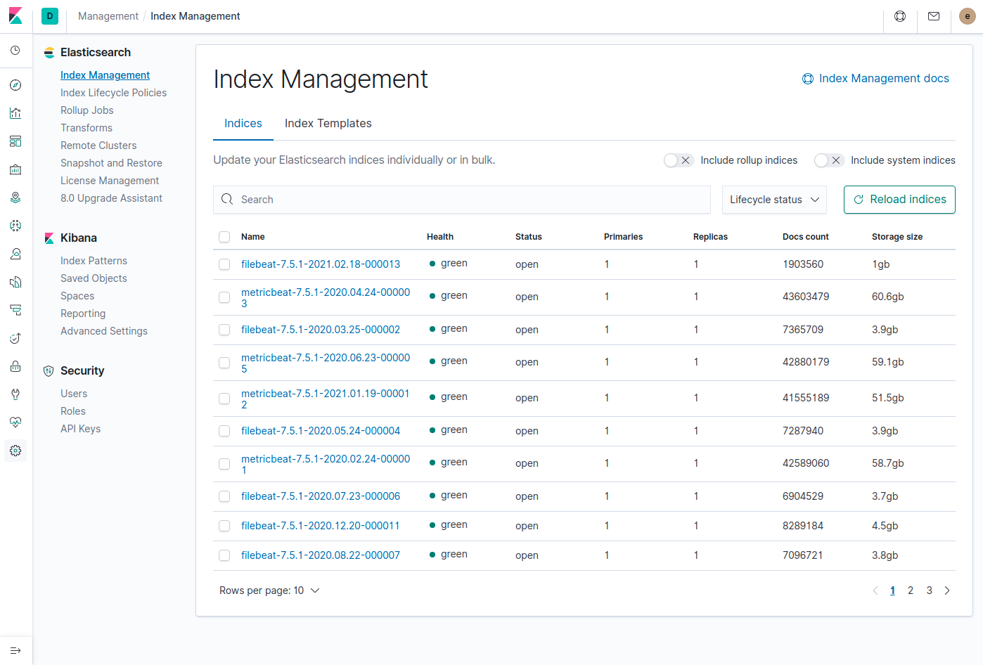The height and width of the screenshot is (665, 983).
Task: Open Index Patterns under Kibana
Action: coord(94,261)
